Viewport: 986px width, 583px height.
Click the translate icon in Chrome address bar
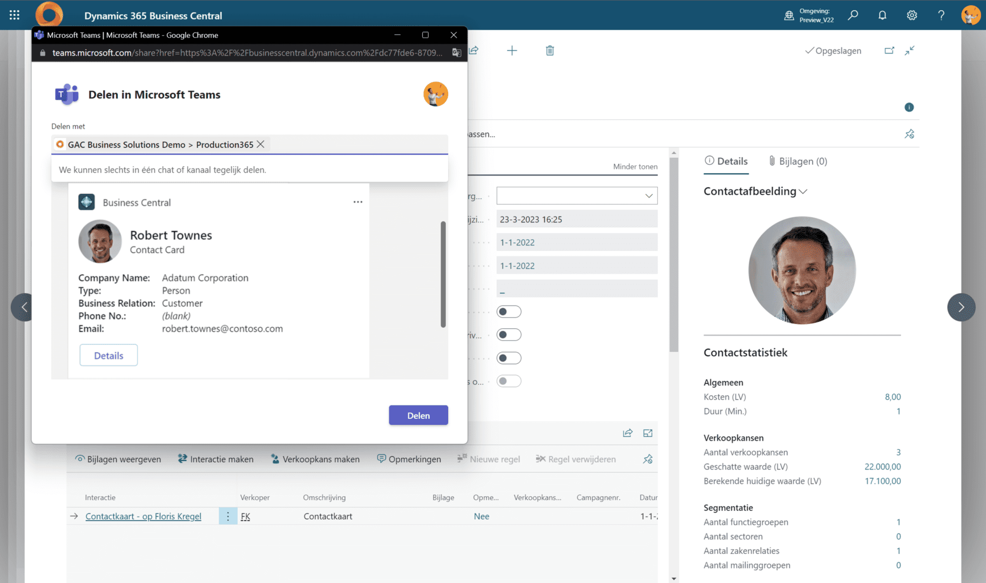pyautogui.click(x=457, y=52)
